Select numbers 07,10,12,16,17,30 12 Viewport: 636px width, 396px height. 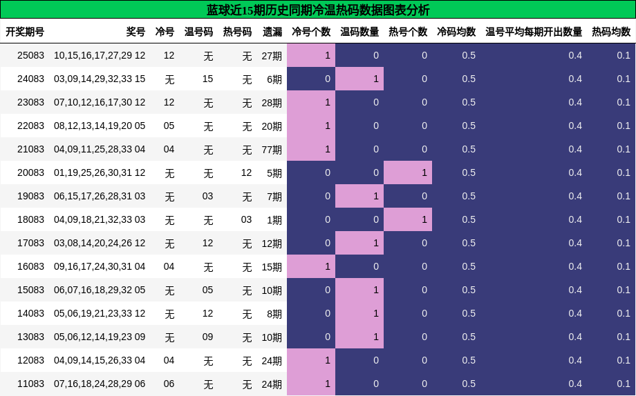tap(100, 102)
